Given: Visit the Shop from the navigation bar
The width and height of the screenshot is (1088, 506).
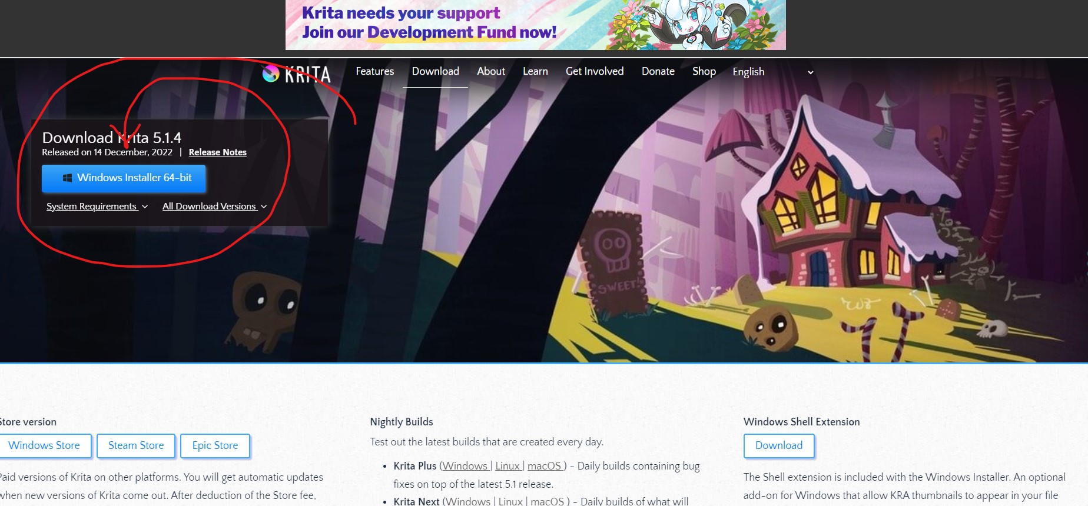Looking at the screenshot, I should coord(704,71).
